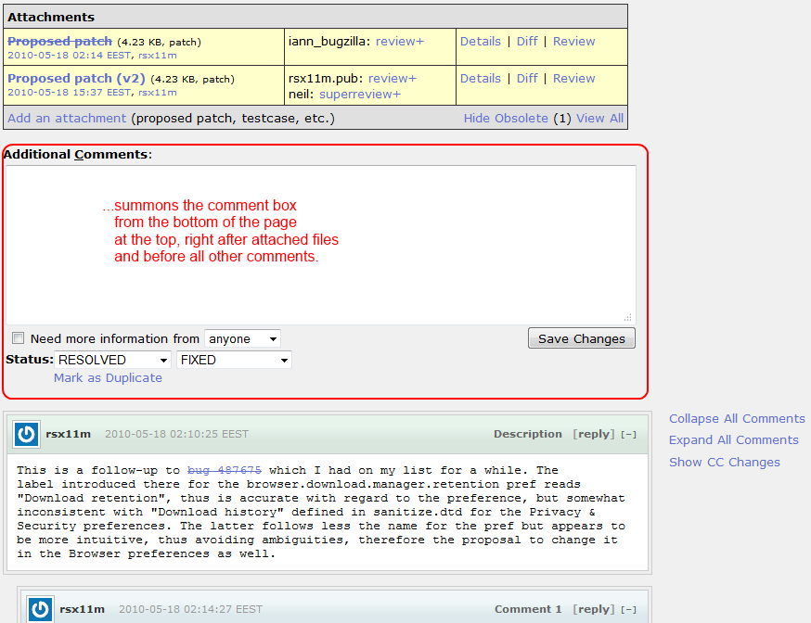Screen dimensions: 811x623
Task: Click neil superreview+ flag link
Action: click(360, 94)
